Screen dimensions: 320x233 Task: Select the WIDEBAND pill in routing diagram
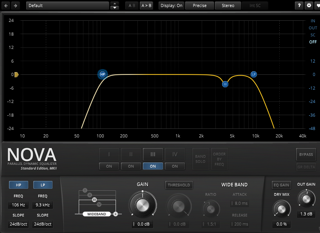96,214
